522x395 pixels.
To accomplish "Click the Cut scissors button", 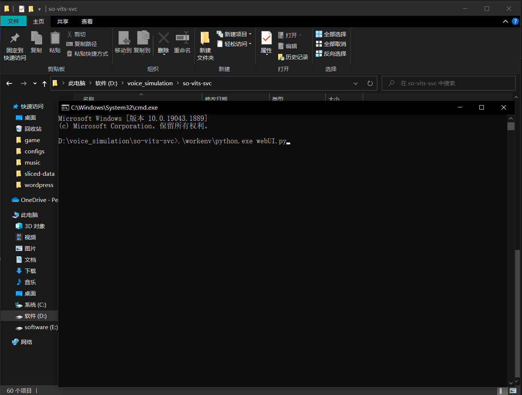I will (x=77, y=34).
